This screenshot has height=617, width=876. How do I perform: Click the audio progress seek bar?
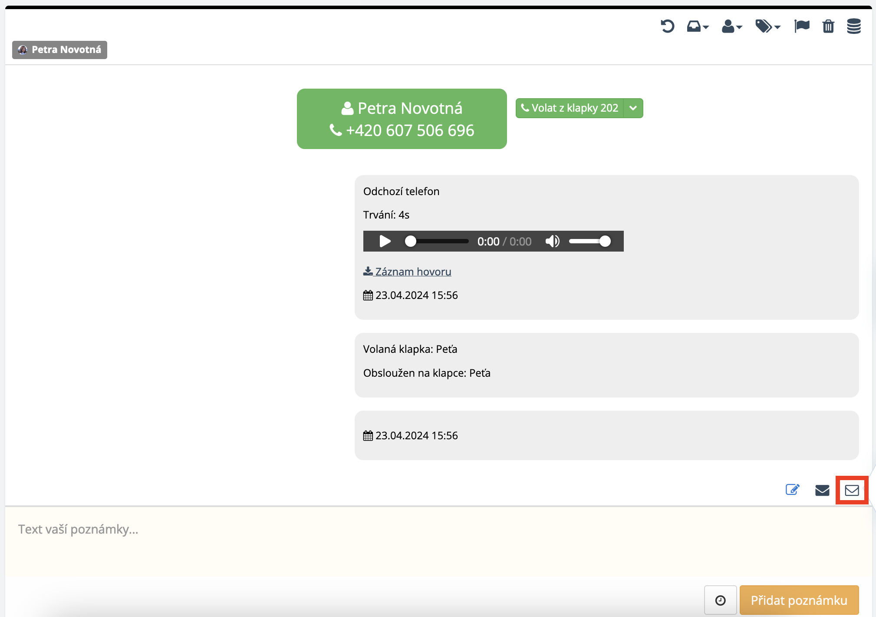438,241
